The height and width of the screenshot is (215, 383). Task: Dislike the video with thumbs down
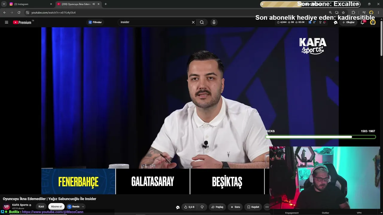tap(202, 207)
